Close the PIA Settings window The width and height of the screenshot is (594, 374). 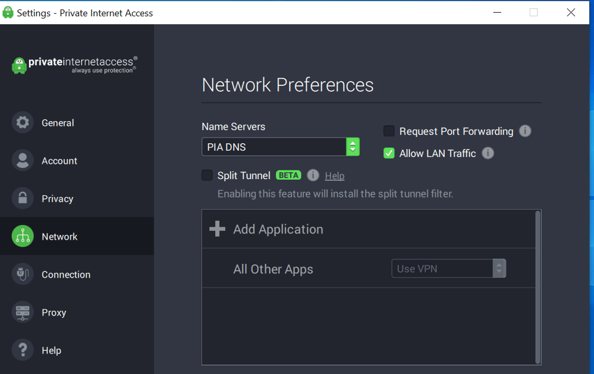pos(571,13)
